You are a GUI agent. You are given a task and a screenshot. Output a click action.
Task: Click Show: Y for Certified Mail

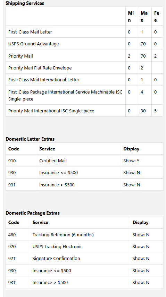tap(131, 161)
